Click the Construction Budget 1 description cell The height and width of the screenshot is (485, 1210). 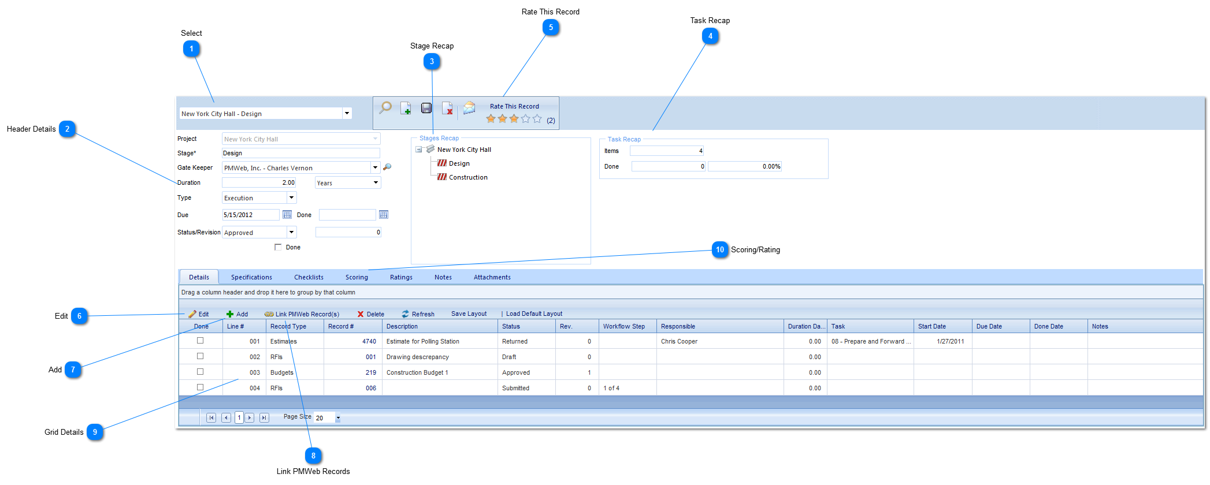(x=440, y=372)
